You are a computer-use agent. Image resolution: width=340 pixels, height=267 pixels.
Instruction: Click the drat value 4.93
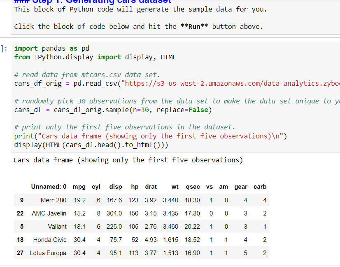tap(151, 240)
